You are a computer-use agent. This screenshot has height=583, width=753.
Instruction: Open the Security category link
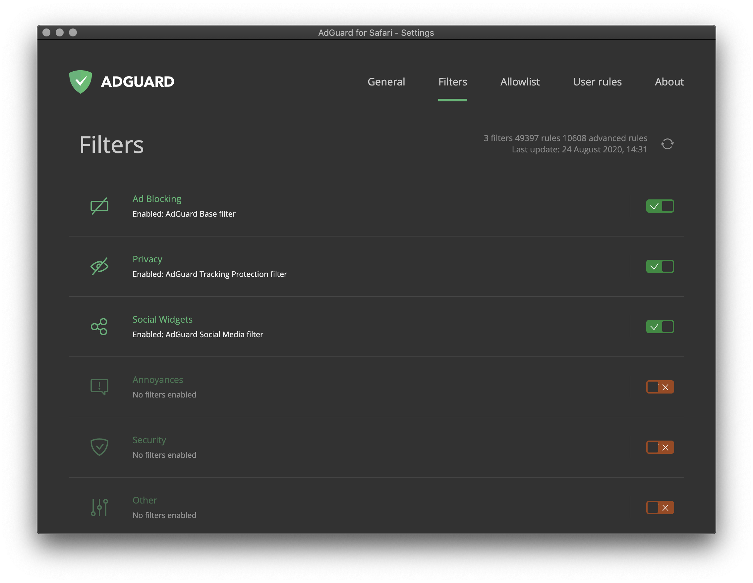pyautogui.click(x=149, y=440)
